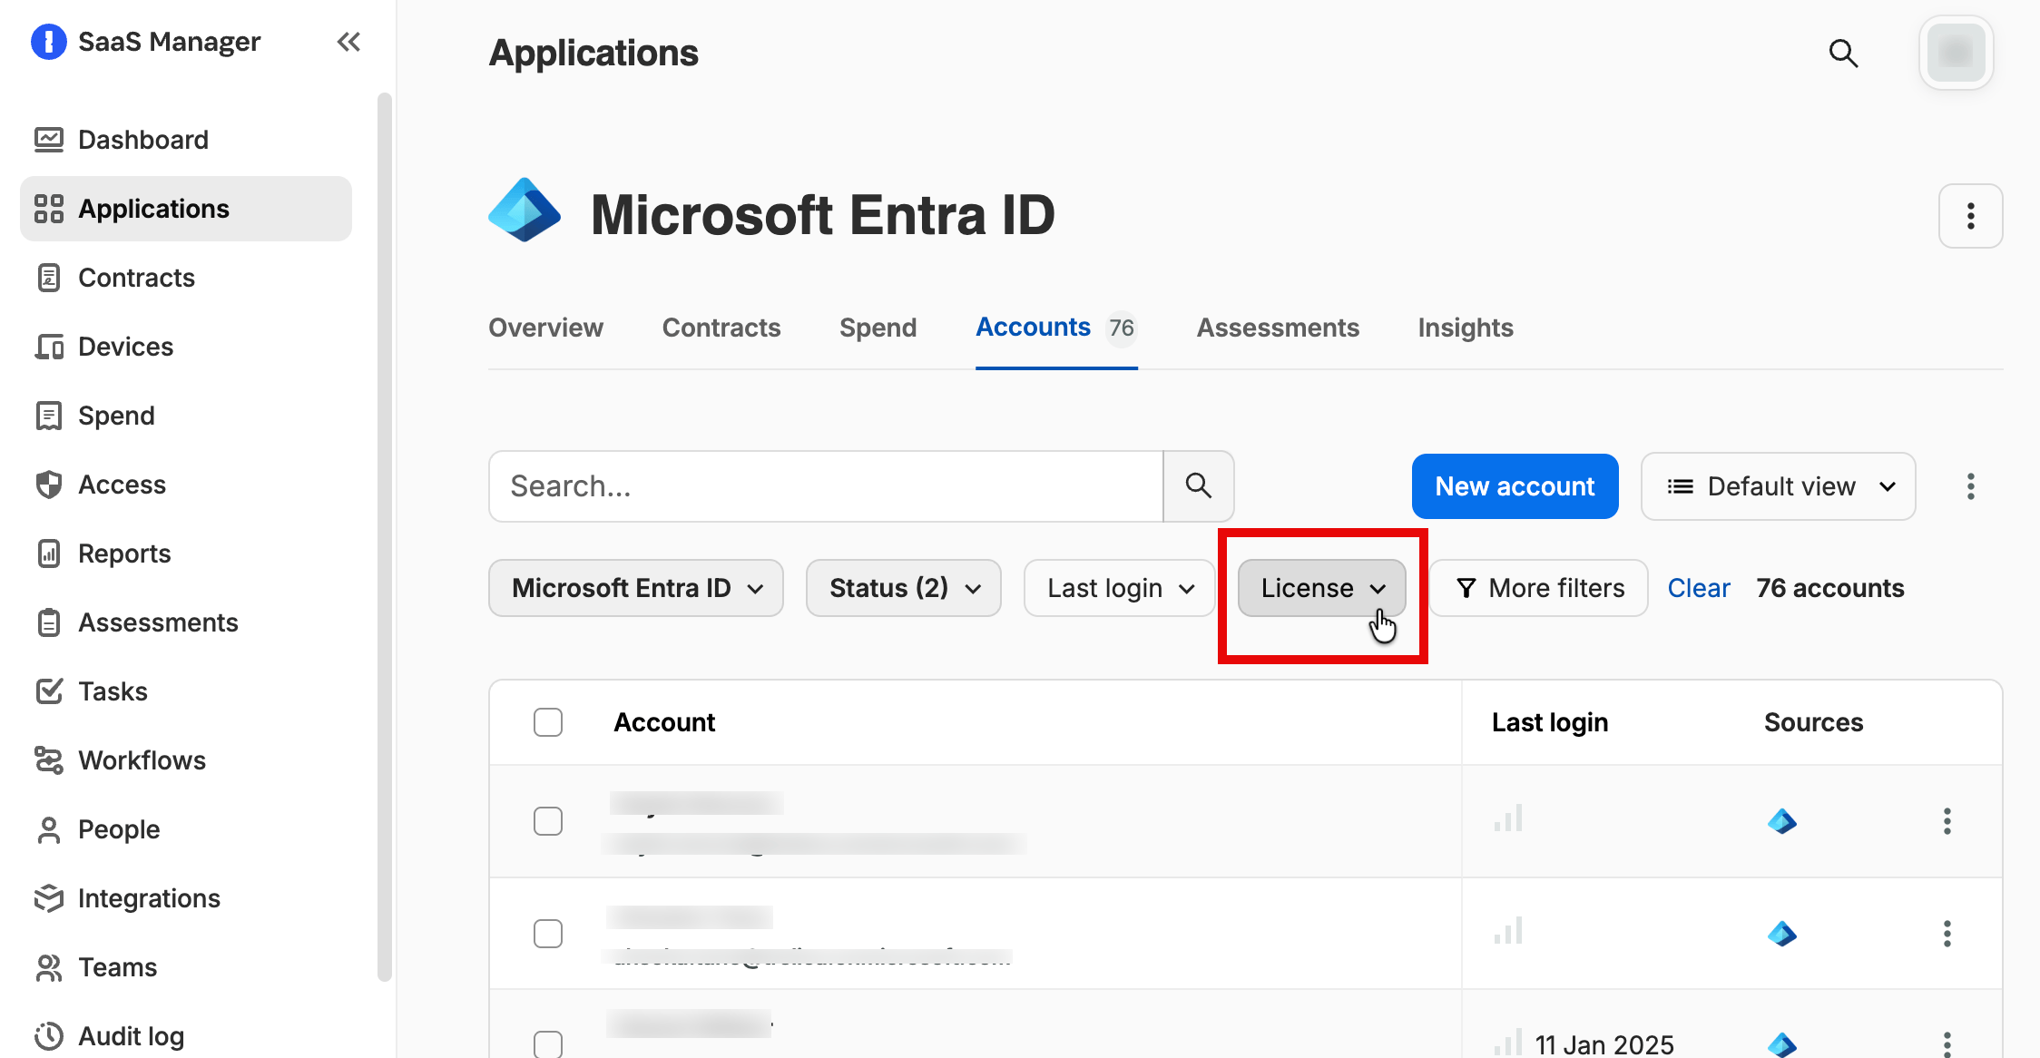Open table options kebab next to Default view

pyautogui.click(x=1970, y=486)
